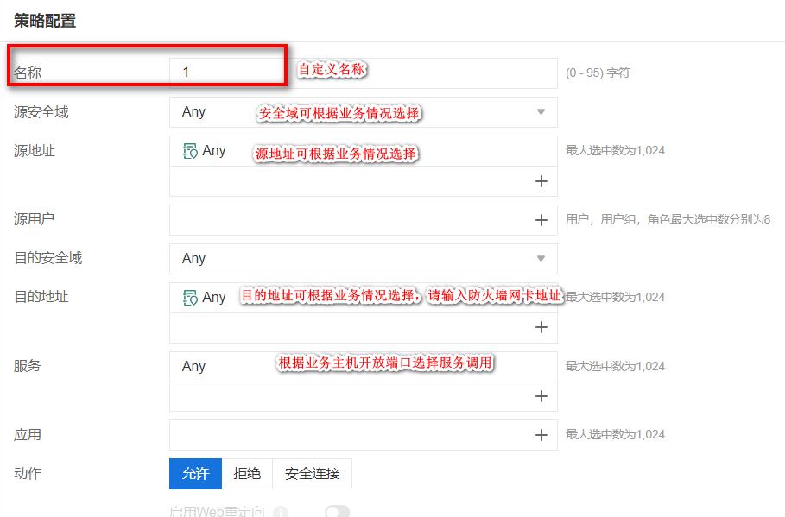Image resolution: width=785 pixels, height=517 pixels.
Task: Toggle the 启用Web重定向 switch
Action: (x=337, y=512)
